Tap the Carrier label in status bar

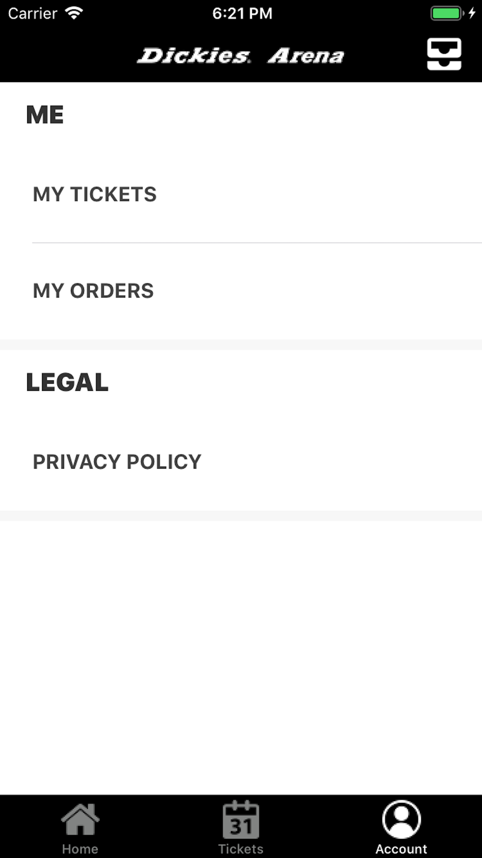click(x=33, y=14)
